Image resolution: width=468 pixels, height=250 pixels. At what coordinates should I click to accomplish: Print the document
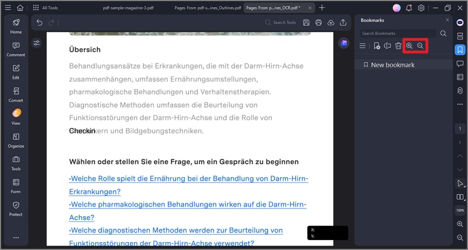[318, 22]
